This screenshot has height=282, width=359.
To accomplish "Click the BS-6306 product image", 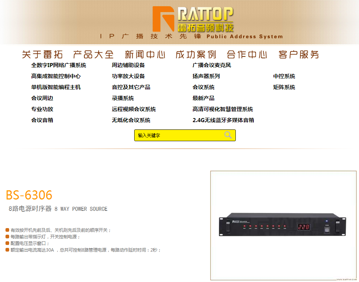I will coord(283,225).
